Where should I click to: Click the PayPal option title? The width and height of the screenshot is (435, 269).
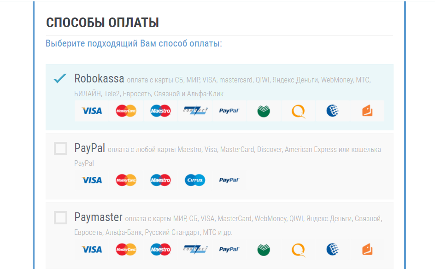(x=89, y=148)
